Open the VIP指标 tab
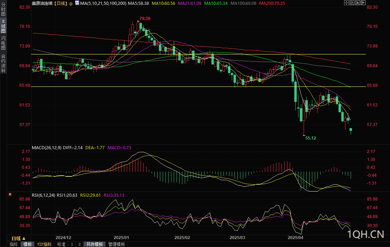 click(x=45, y=244)
